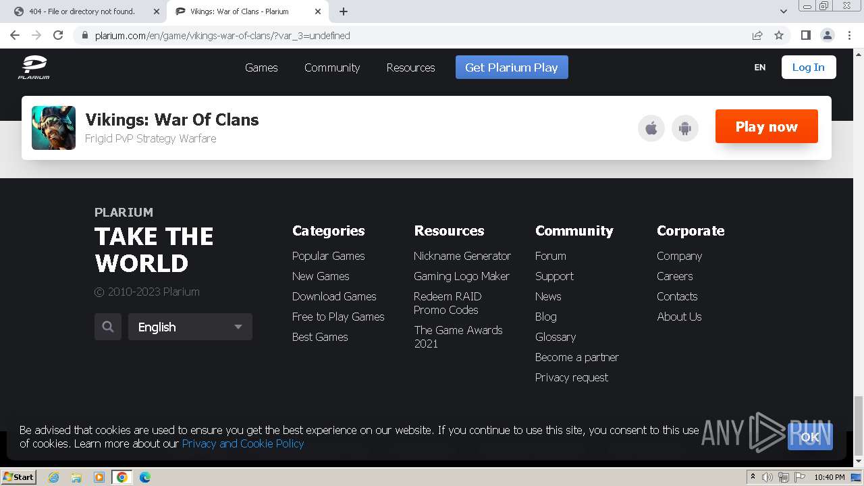Image resolution: width=864 pixels, height=486 pixels.
Task: Open Blog link
Action: pos(546,317)
